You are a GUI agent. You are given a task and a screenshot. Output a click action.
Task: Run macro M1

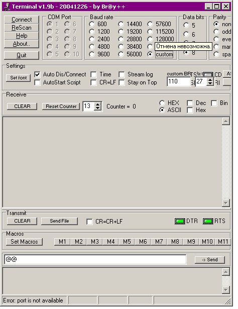(62, 242)
